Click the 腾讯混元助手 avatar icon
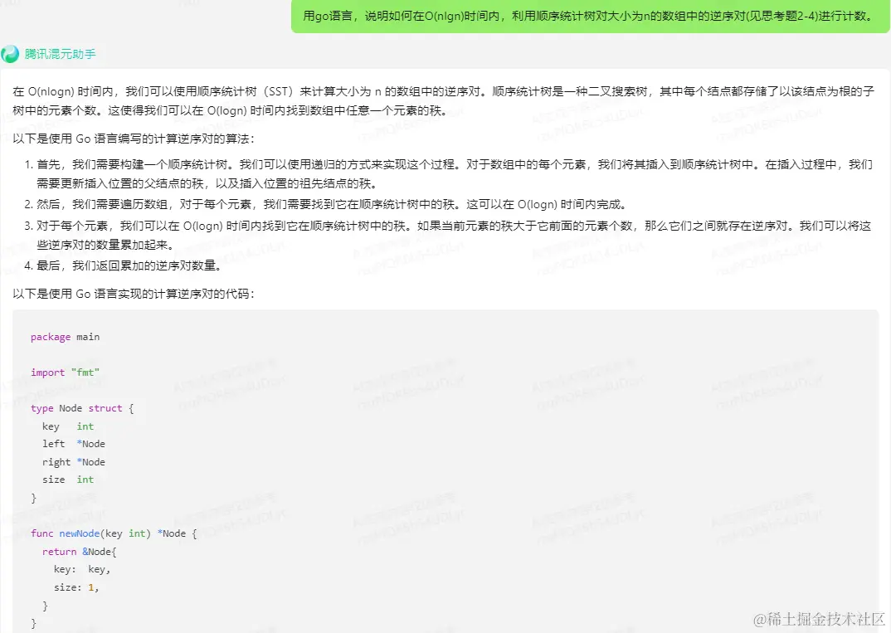The width and height of the screenshot is (891, 633). [12, 54]
